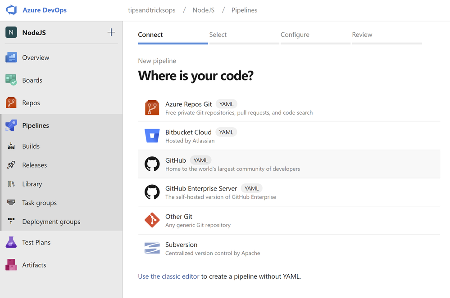Open the Review step tab
Viewport: 450px width, 298px height.
click(362, 35)
